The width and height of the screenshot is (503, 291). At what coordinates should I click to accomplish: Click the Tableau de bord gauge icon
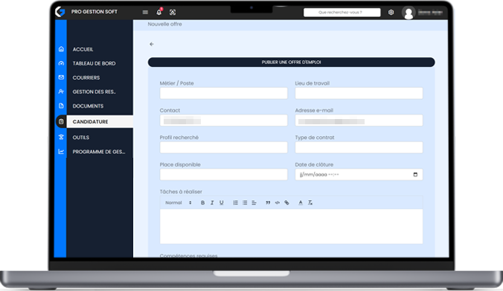pyautogui.click(x=61, y=63)
